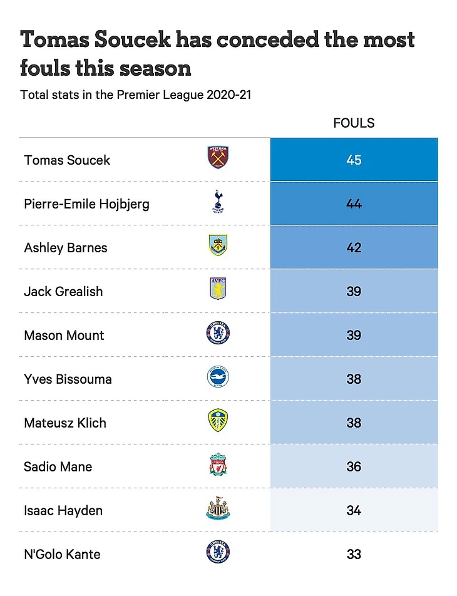Viewport: 457px width, 596px height.
Task: Click the Leeds United crest
Action: (218, 423)
